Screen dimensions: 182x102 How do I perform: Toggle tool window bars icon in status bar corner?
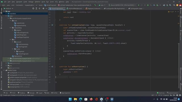[1, 95]
